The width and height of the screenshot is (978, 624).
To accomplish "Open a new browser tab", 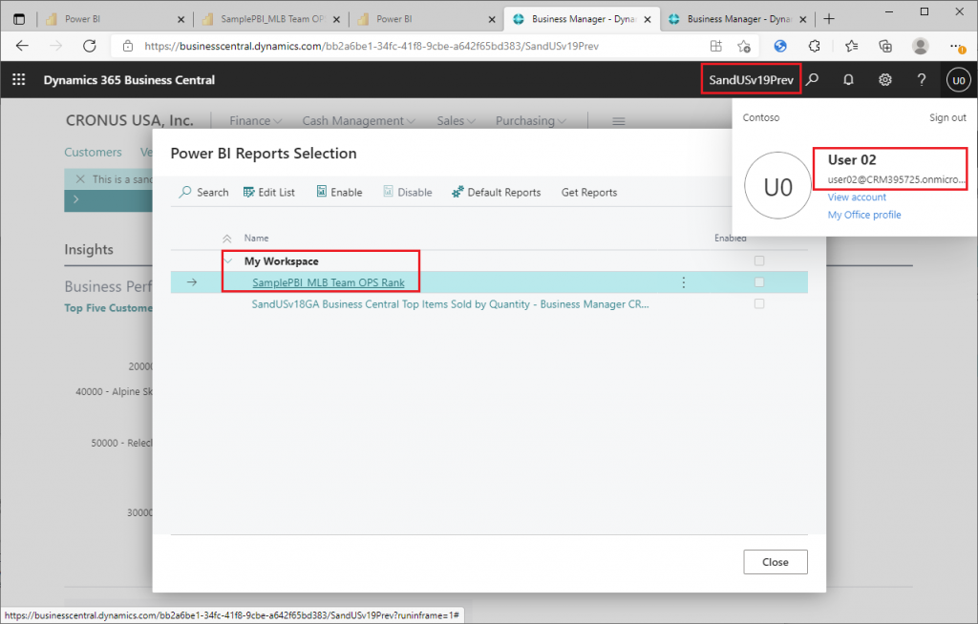I will [x=829, y=19].
